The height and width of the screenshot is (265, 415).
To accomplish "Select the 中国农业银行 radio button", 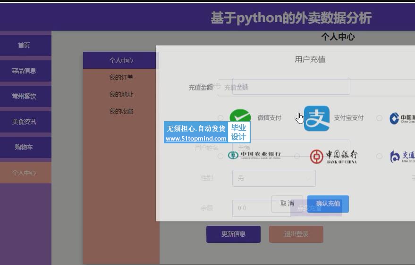I will pos(220,156).
